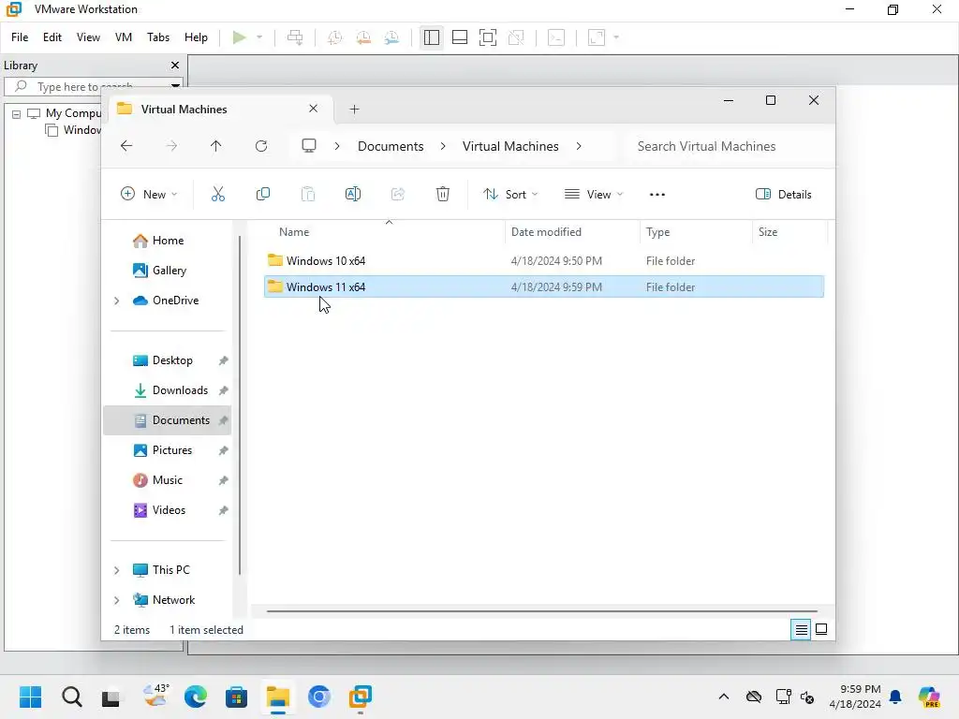The width and height of the screenshot is (959, 719).
Task: Expand the This PC tree node
Action: pyautogui.click(x=117, y=570)
